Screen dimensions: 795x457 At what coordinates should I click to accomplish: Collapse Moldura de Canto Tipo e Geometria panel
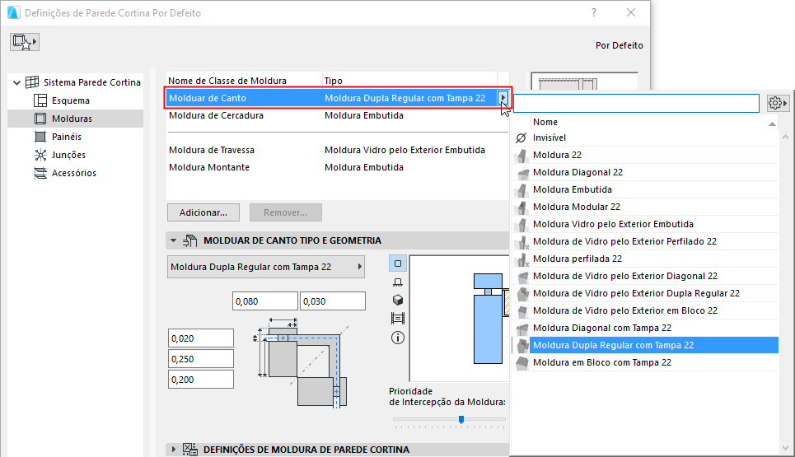pos(173,240)
